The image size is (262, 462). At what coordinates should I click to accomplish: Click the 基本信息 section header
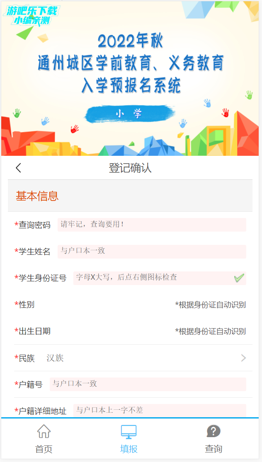(130, 196)
